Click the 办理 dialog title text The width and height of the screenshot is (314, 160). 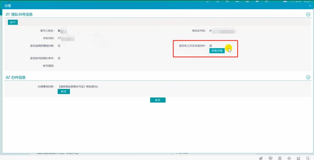8,6
